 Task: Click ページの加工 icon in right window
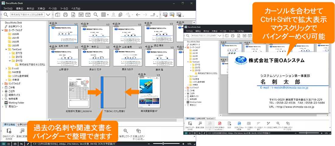(269, 123)
